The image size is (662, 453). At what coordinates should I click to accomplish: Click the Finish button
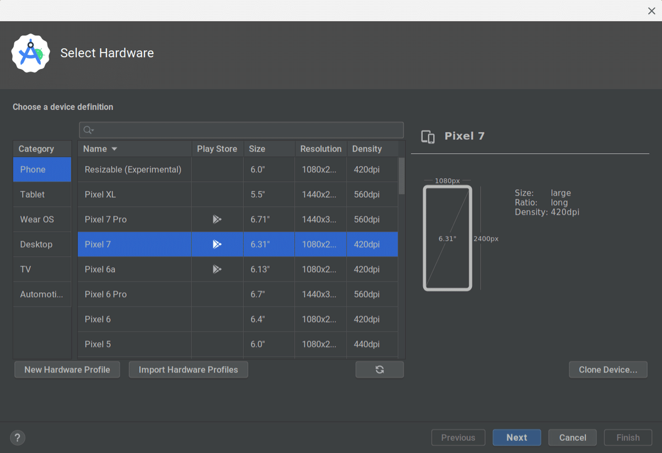coord(628,438)
